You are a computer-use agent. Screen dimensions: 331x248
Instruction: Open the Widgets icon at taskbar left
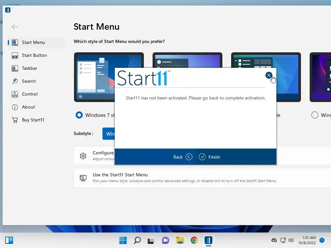point(9,240)
